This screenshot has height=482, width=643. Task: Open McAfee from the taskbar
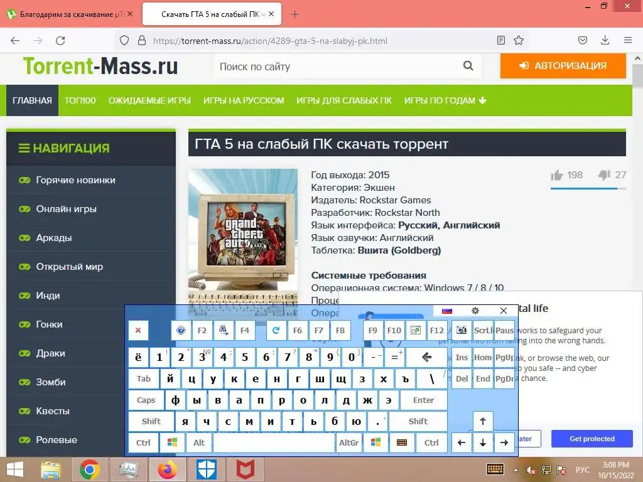pyautogui.click(x=245, y=469)
